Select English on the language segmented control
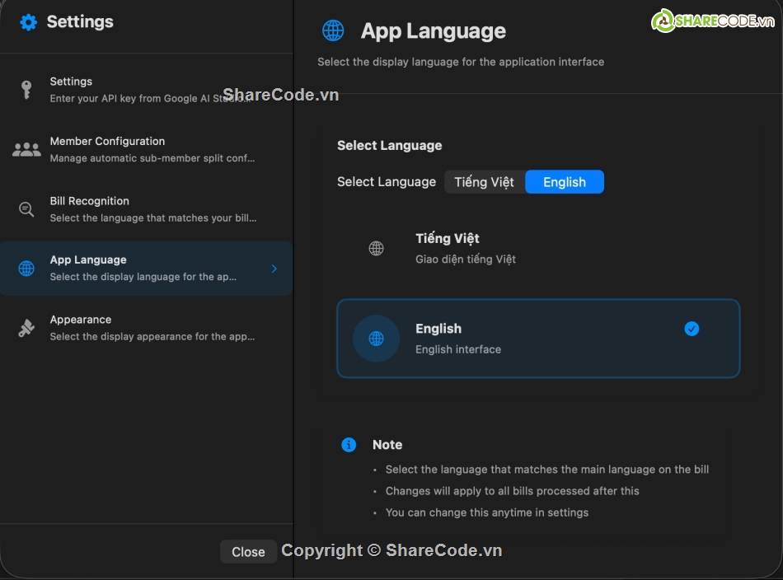783x580 pixels. 565,181
